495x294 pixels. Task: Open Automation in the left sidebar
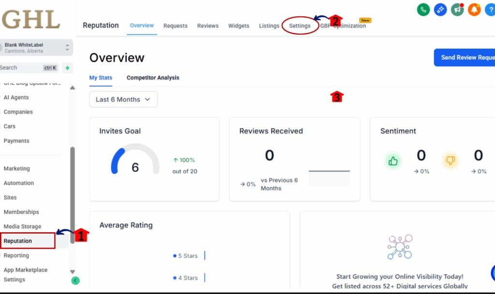click(x=19, y=183)
